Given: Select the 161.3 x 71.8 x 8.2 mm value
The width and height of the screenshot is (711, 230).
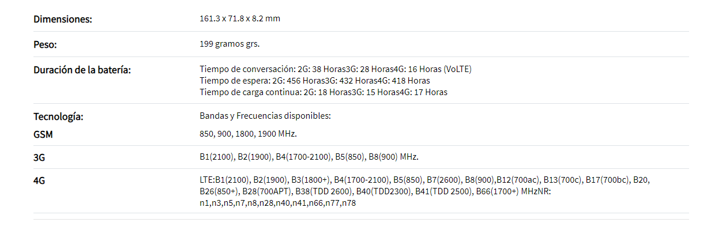Looking at the screenshot, I should coord(240,18).
